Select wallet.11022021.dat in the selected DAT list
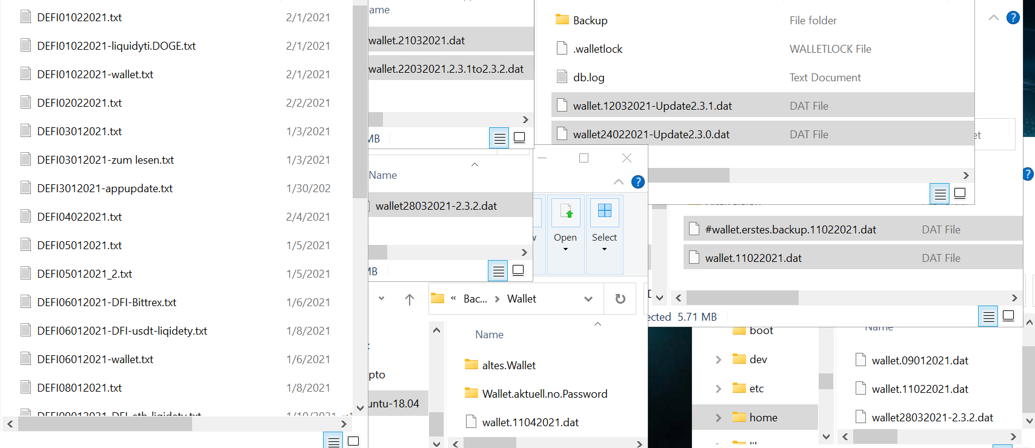Viewport: 1035px width, 448px height. pyautogui.click(x=753, y=258)
